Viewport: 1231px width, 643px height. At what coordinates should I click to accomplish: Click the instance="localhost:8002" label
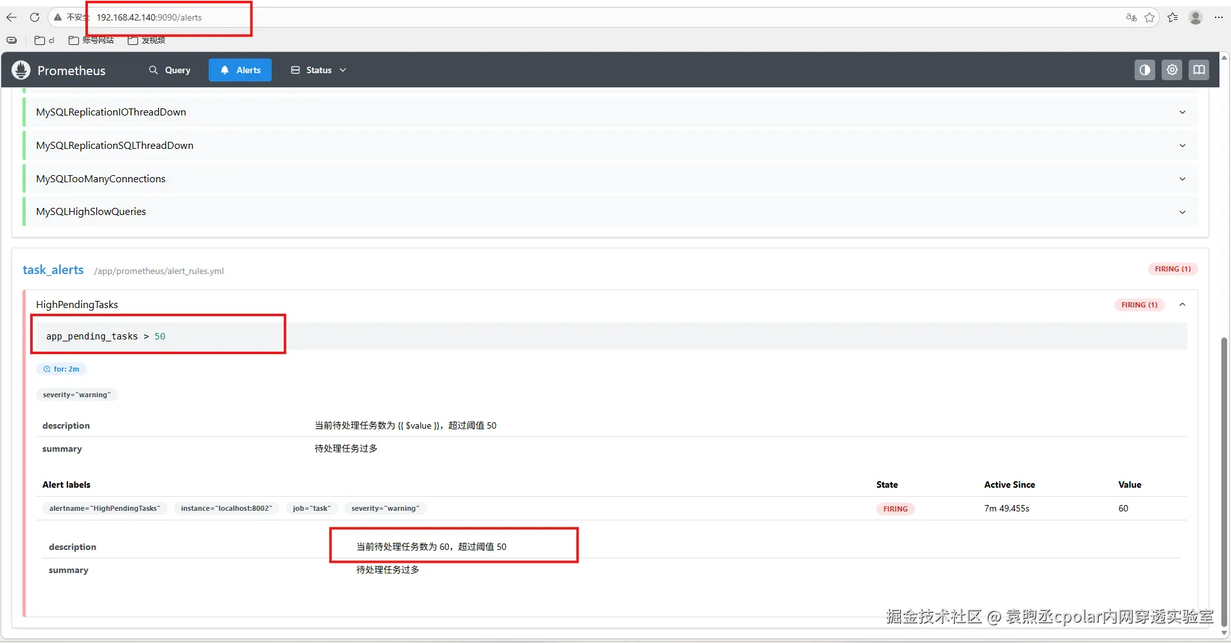[226, 508]
